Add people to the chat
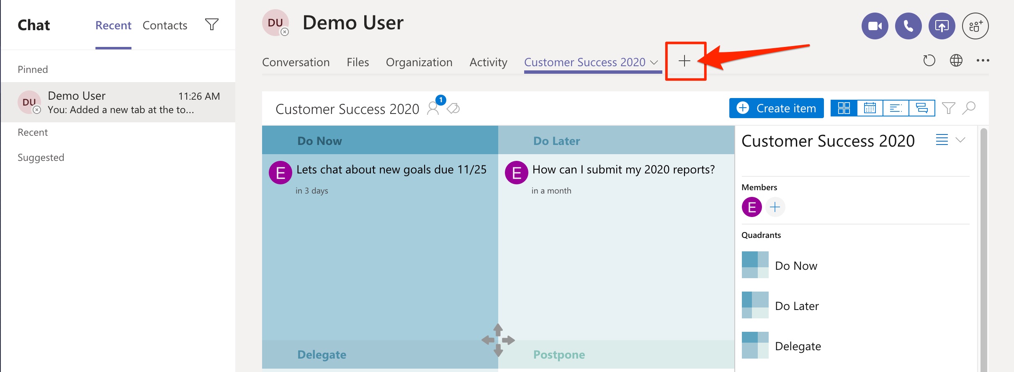This screenshot has height=372, width=1014. coord(975,26)
